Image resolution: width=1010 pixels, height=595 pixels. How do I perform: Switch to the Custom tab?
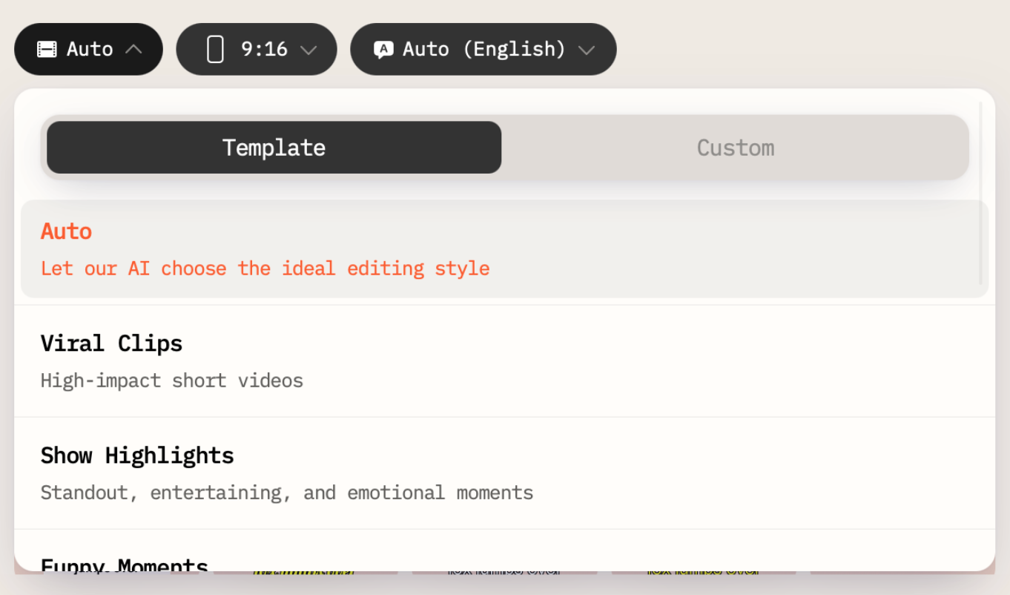tap(735, 148)
